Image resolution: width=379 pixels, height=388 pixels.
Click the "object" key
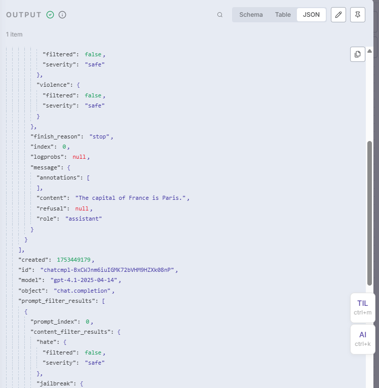coord(31,291)
